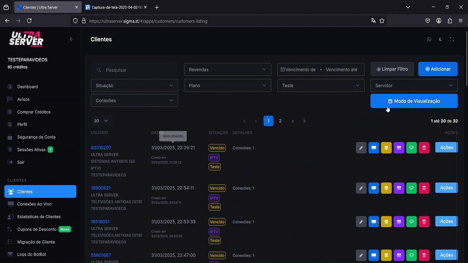The width and height of the screenshot is (468, 263).
Task: Click green bot icon for client 93316207
Action: point(411,148)
